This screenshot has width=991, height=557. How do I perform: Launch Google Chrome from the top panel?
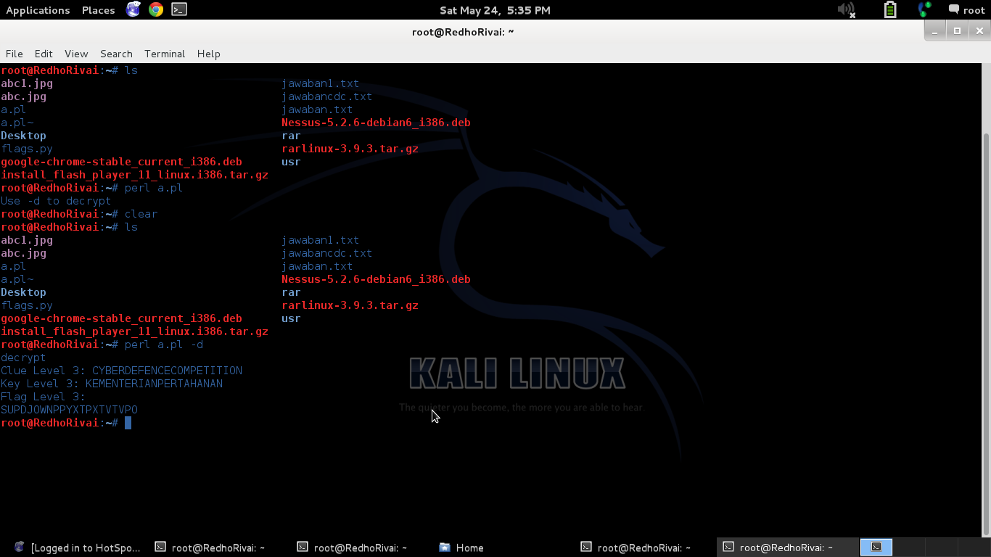click(x=156, y=9)
